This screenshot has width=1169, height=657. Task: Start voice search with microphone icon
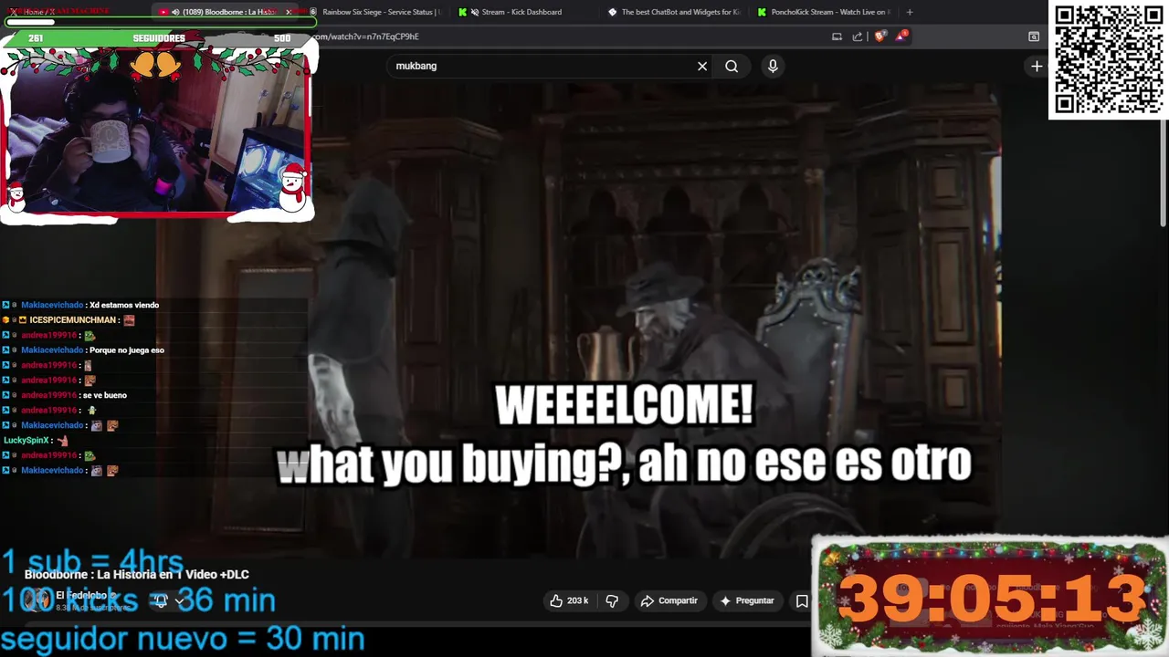coord(773,66)
